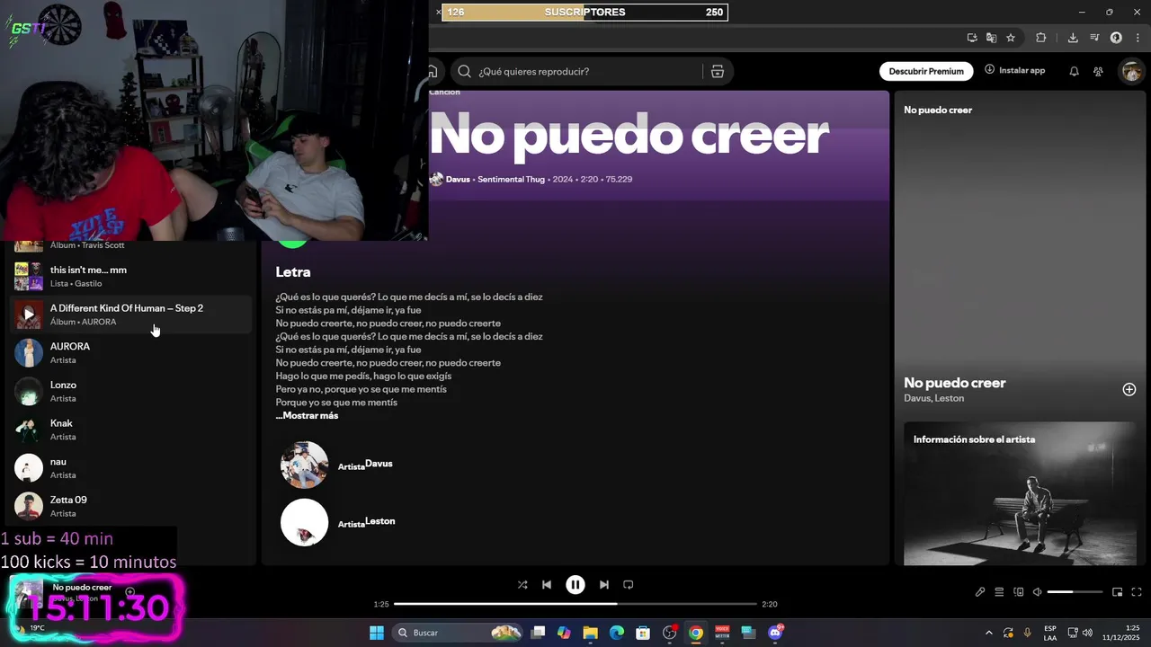Open Chrome media controls icon

[x=1094, y=38]
